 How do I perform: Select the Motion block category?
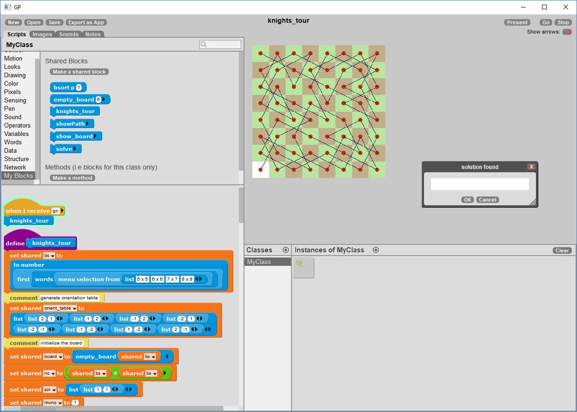(x=13, y=58)
